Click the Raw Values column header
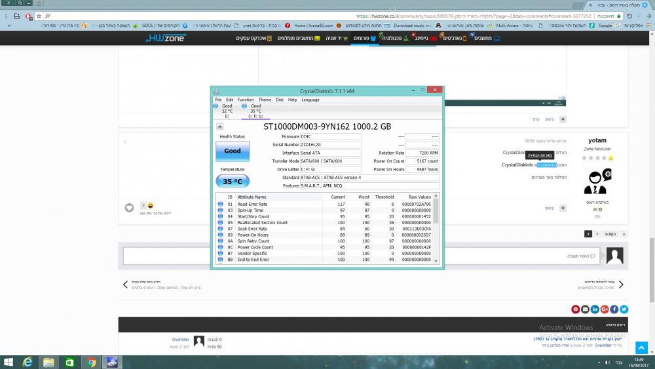The height and width of the screenshot is (369, 655). click(419, 197)
